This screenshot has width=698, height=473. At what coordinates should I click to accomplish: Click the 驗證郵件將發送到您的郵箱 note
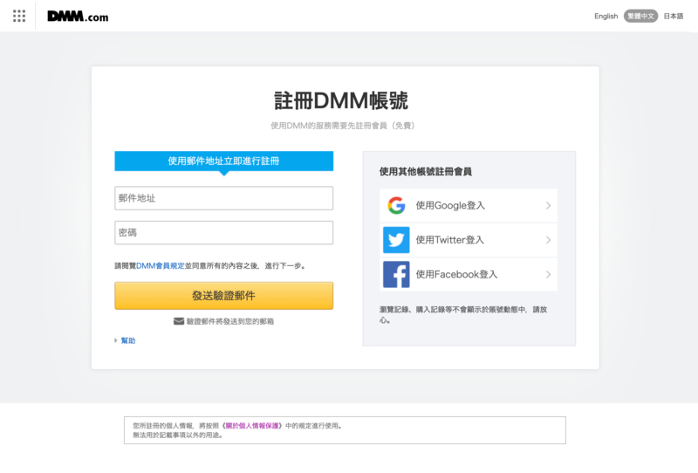[230, 321]
